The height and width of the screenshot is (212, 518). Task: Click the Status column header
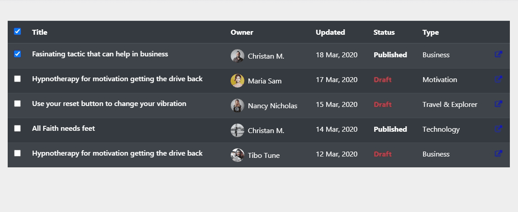[x=384, y=32]
